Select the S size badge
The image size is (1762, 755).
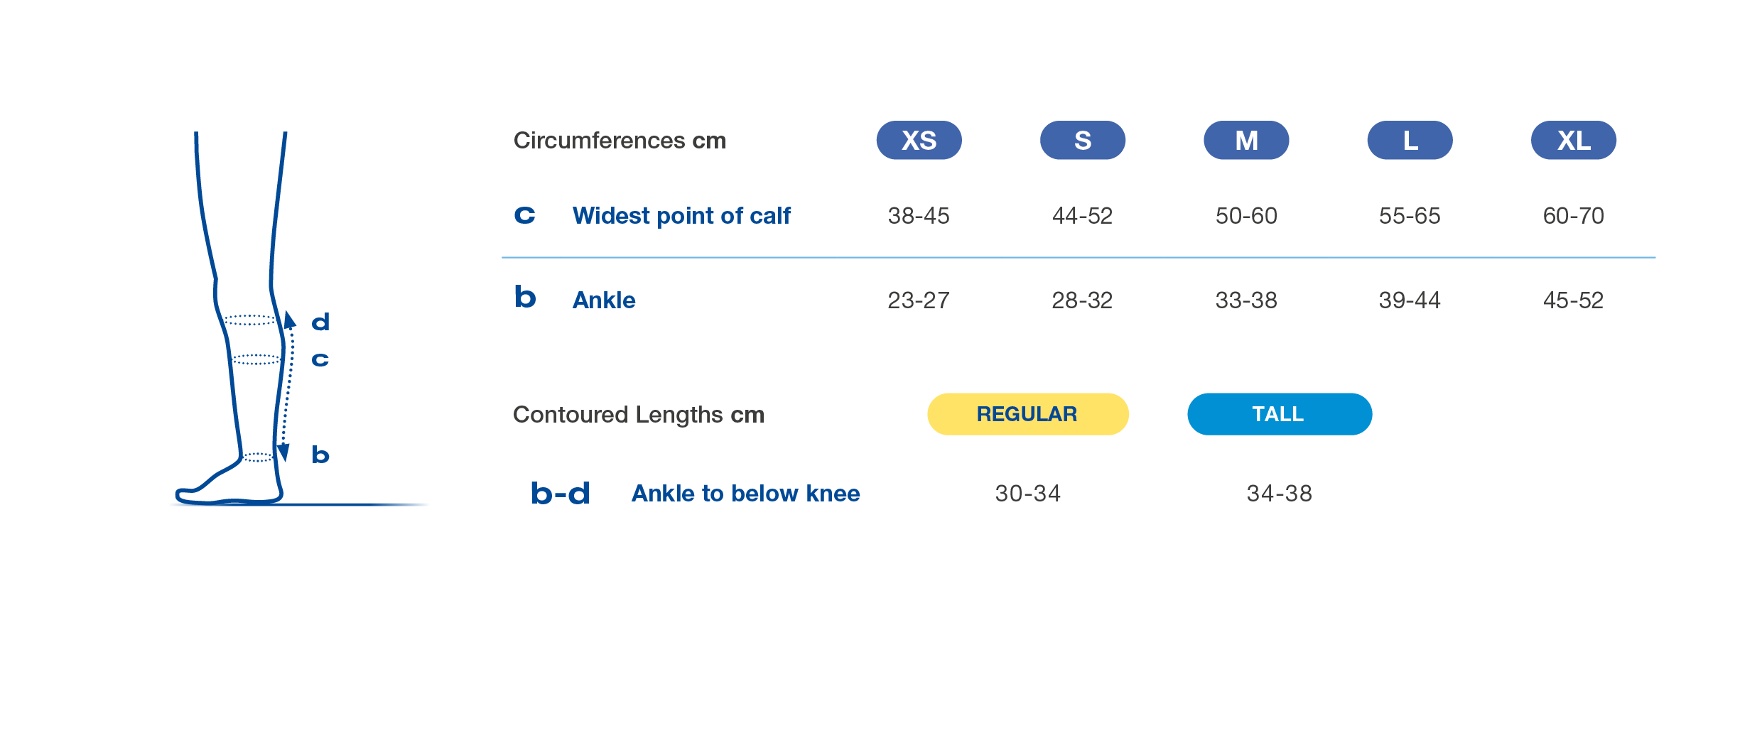click(1082, 141)
